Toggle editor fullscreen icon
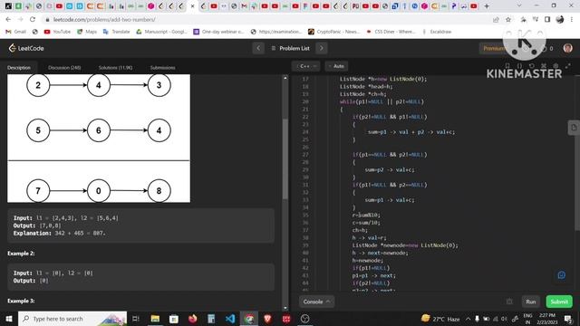The image size is (580, 326). (x=568, y=66)
